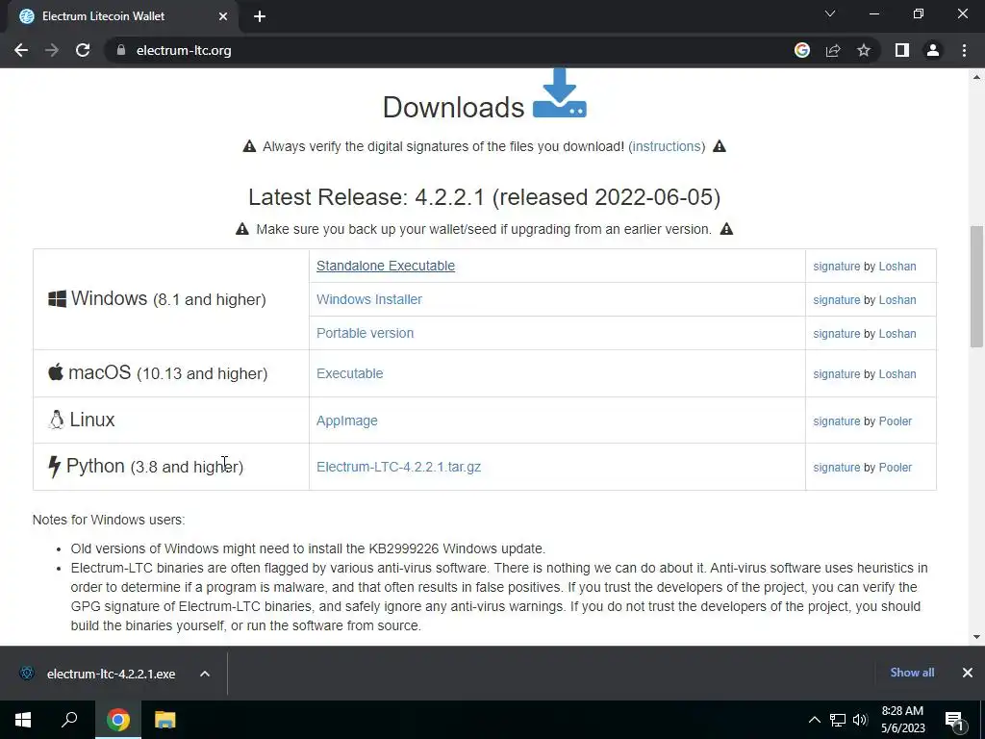Screen dimensions: 985x739
Task: Open signature link for Linux AppImage
Action: pos(836,421)
